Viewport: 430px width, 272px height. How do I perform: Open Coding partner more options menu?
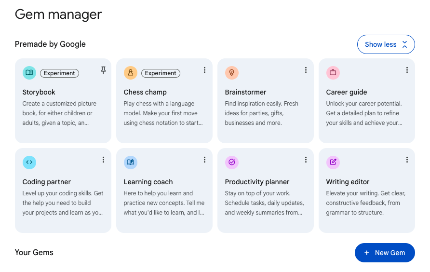tap(103, 160)
